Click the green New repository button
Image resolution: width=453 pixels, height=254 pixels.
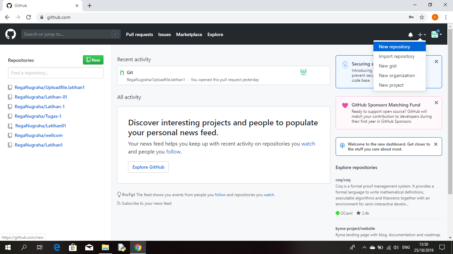coord(93,60)
